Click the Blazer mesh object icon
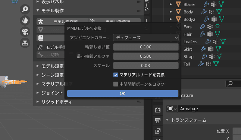This screenshot has height=140, width=241. pyautogui.click(x=178, y=4)
